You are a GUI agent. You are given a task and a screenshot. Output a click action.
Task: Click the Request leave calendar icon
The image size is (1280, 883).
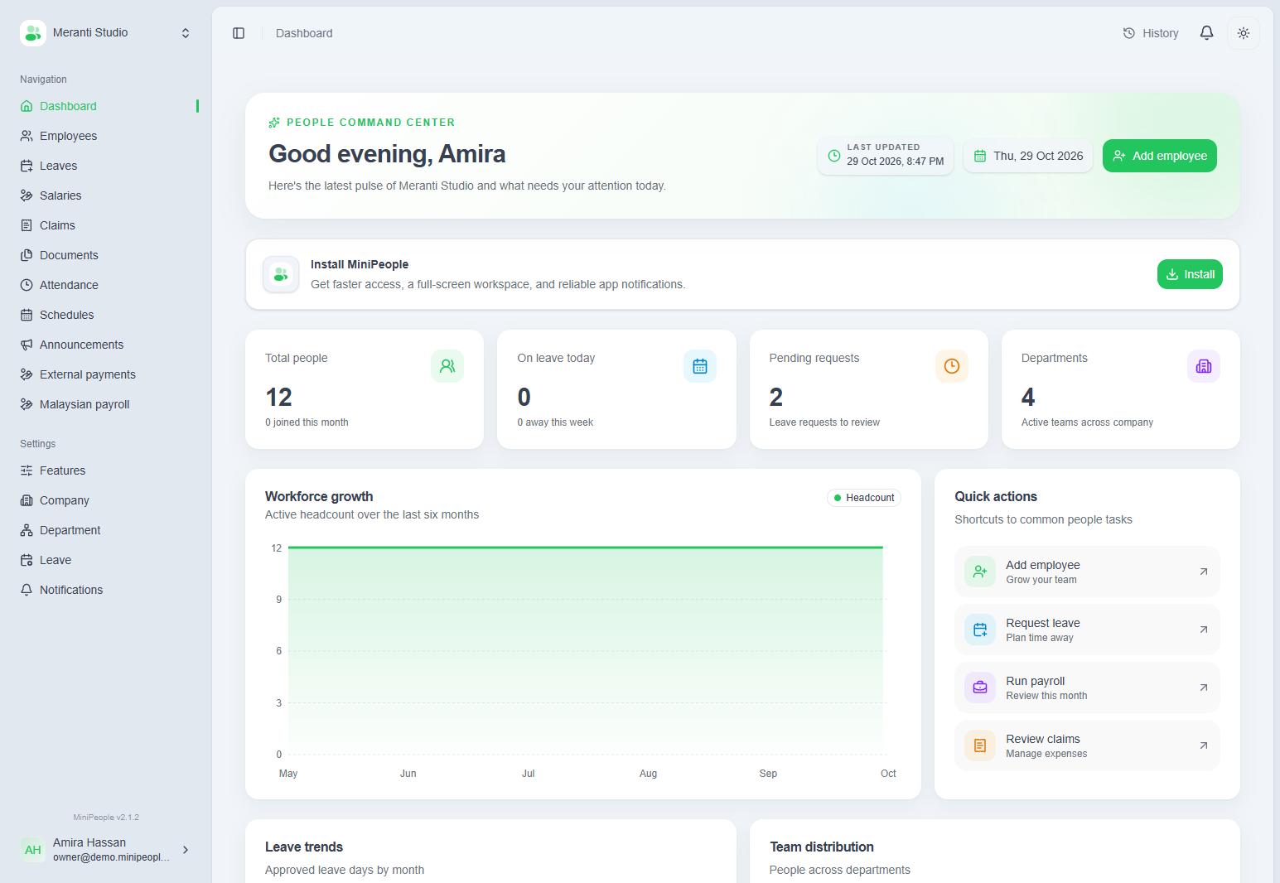tap(980, 630)
